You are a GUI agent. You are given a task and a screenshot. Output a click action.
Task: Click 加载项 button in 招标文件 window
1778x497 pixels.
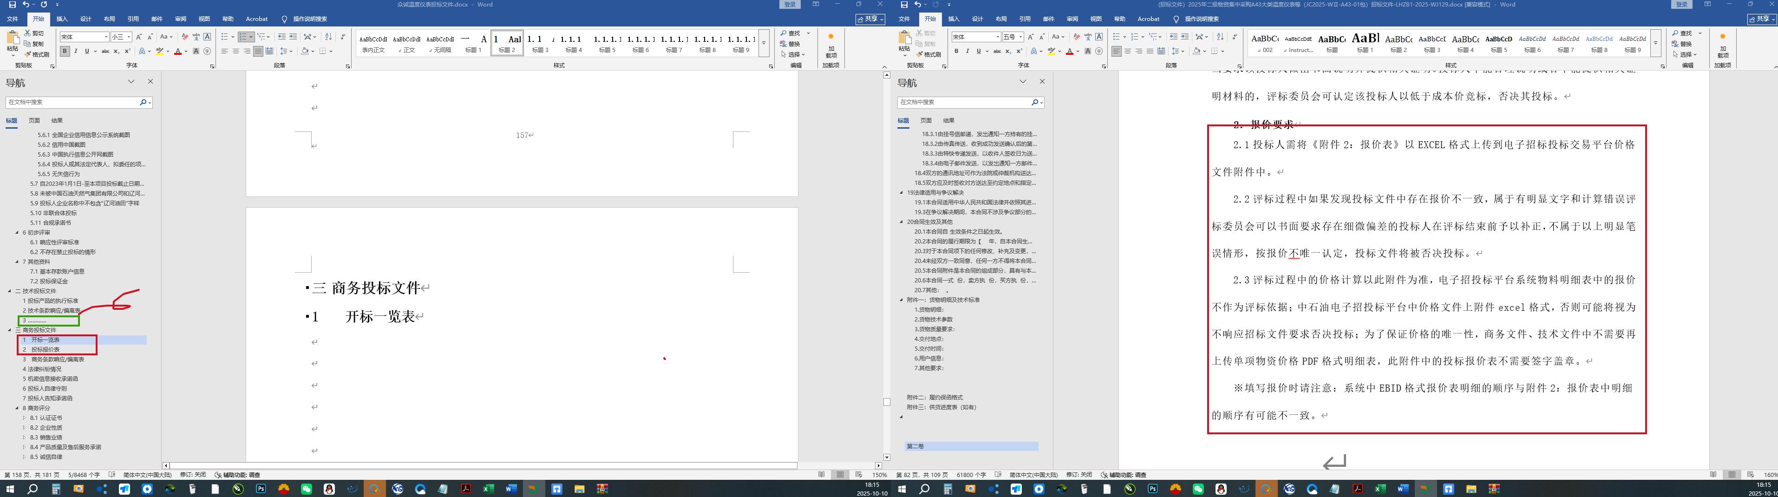pyautogui.click(x=1723, y=46)
